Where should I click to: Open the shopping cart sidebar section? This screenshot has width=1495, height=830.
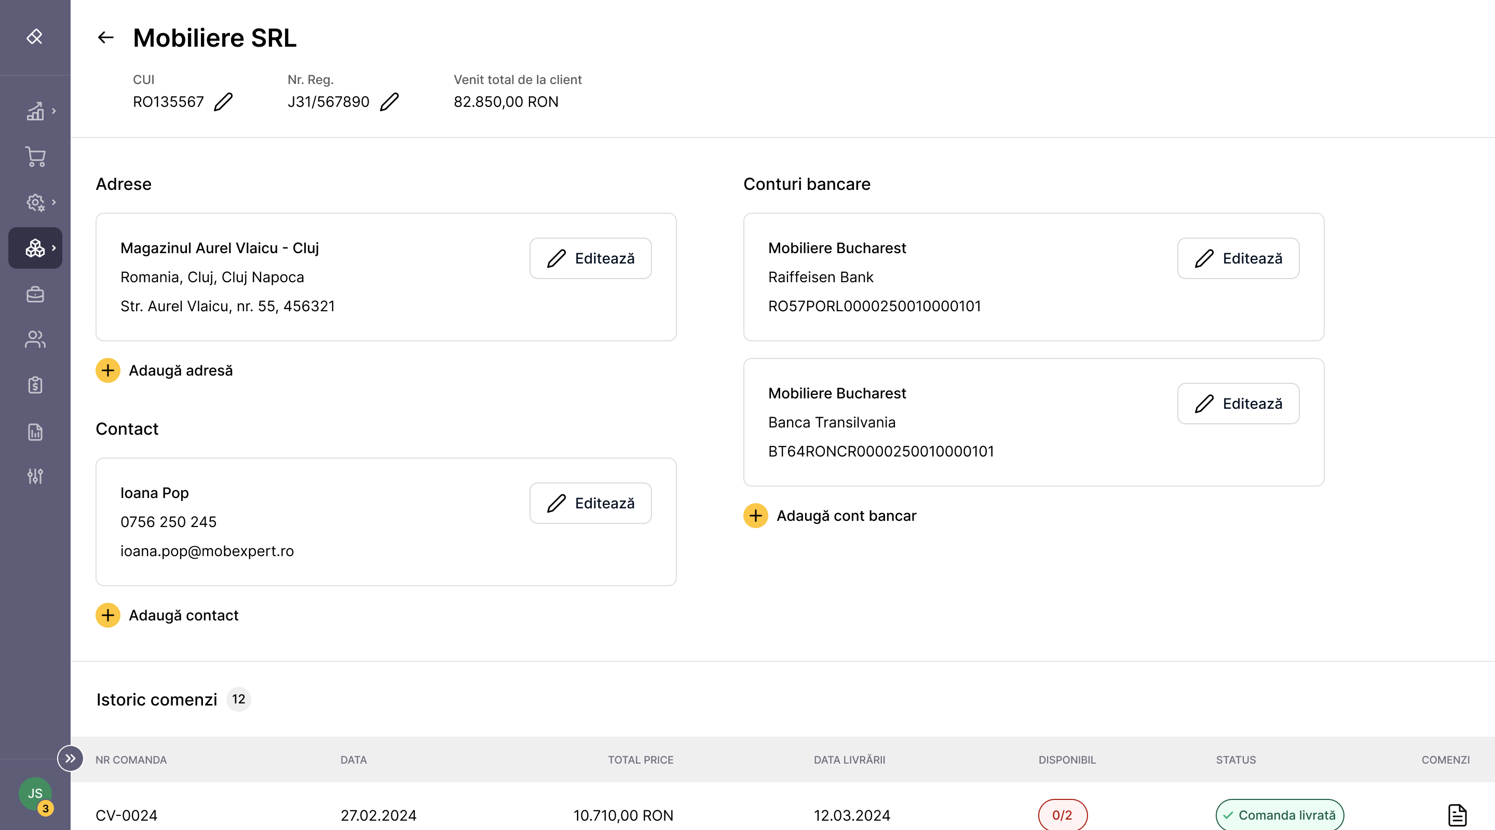point(35,157)
